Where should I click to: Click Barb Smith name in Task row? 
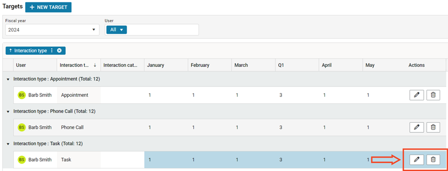[x=40, y=160]
